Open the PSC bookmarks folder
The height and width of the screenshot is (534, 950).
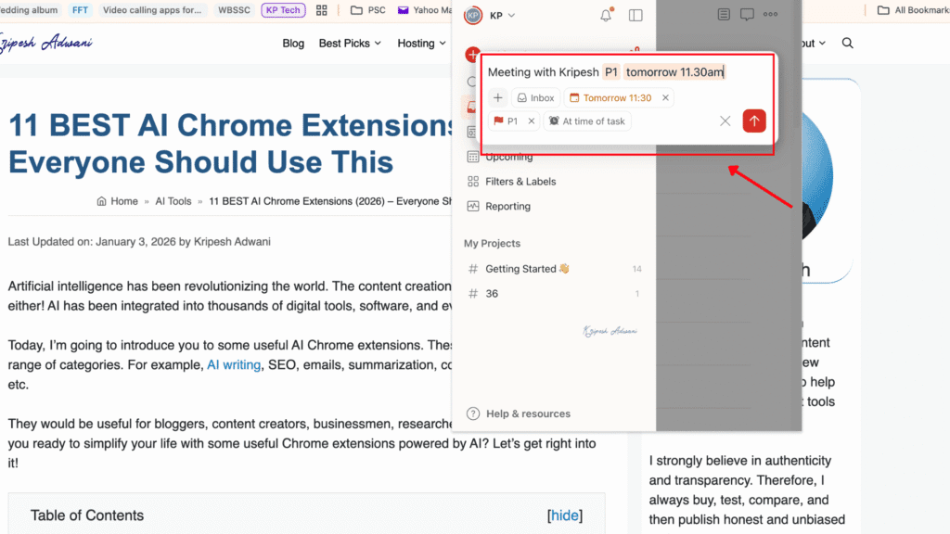(368, 10)
